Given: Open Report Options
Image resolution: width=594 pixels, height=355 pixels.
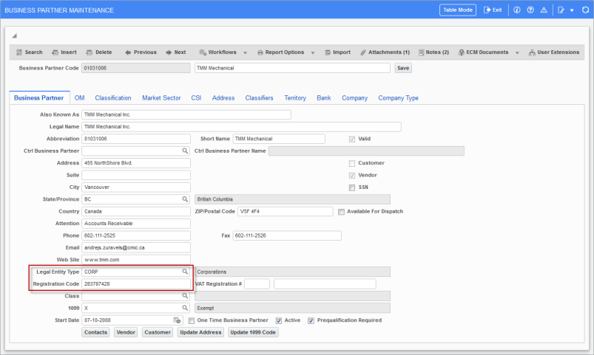Looking at the screenshot, I should click(280, 52).
